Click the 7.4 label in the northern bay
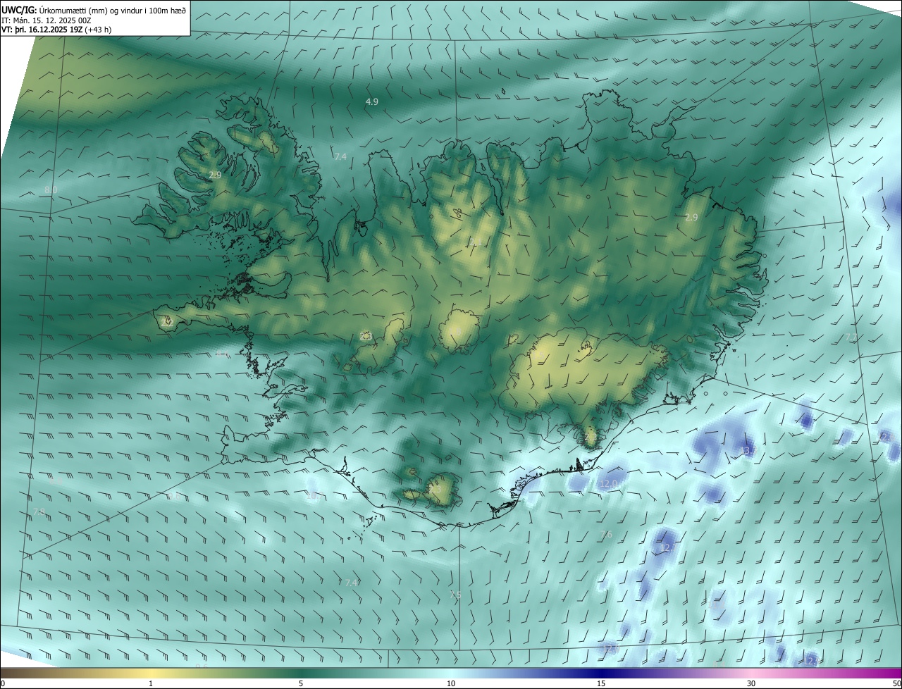The width and height of the screenshot is (902, 689). (x=340, y=156)
